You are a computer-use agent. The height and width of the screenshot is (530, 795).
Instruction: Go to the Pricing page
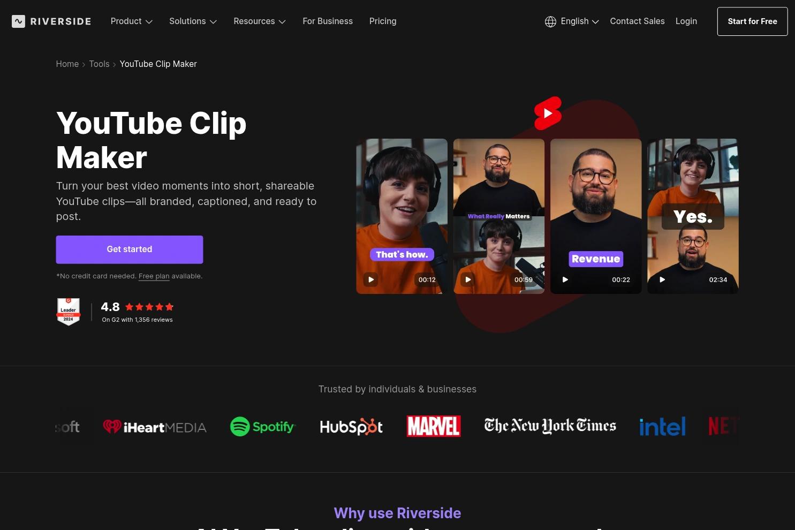coord(383,21)
